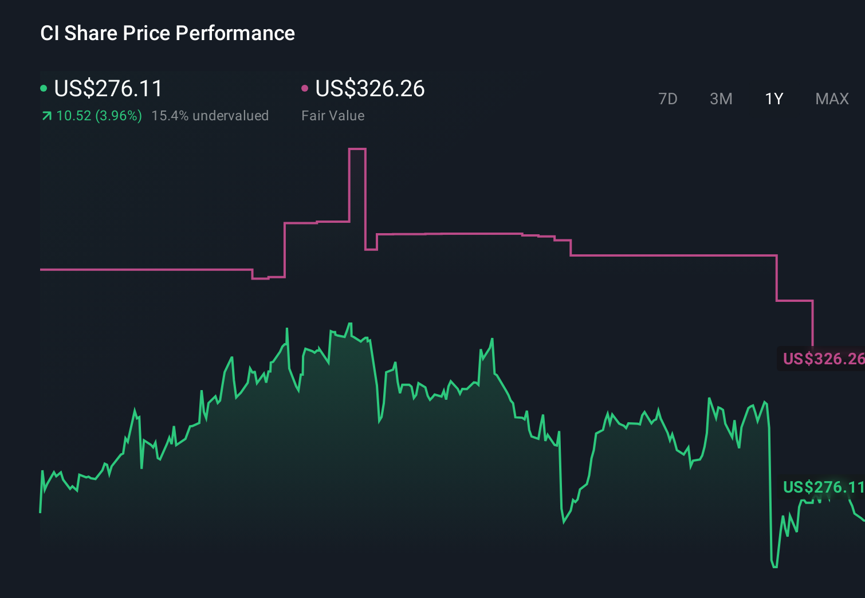
Task: Switch to the 3M time range
Action: [721, 99]
